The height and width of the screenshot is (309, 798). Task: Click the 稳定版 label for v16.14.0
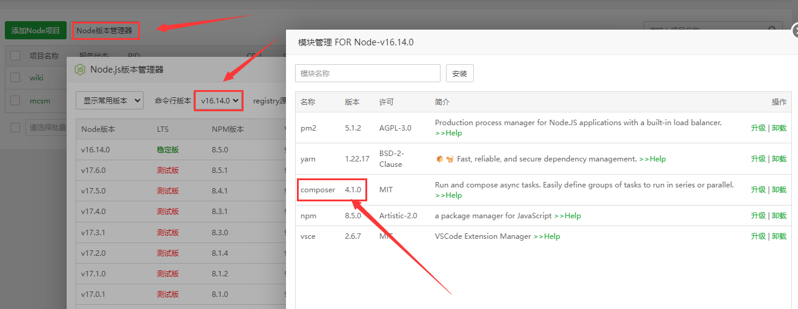168,149
